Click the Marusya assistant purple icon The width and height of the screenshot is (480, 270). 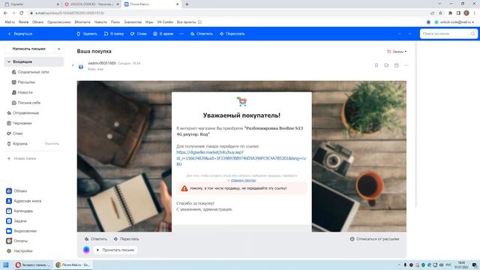tap(86, 250)
